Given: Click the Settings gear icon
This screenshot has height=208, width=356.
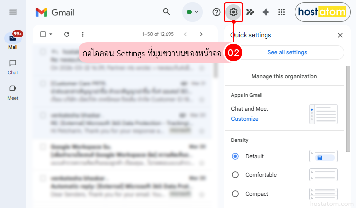Looking at the screenshot, I should coord(233,12).
